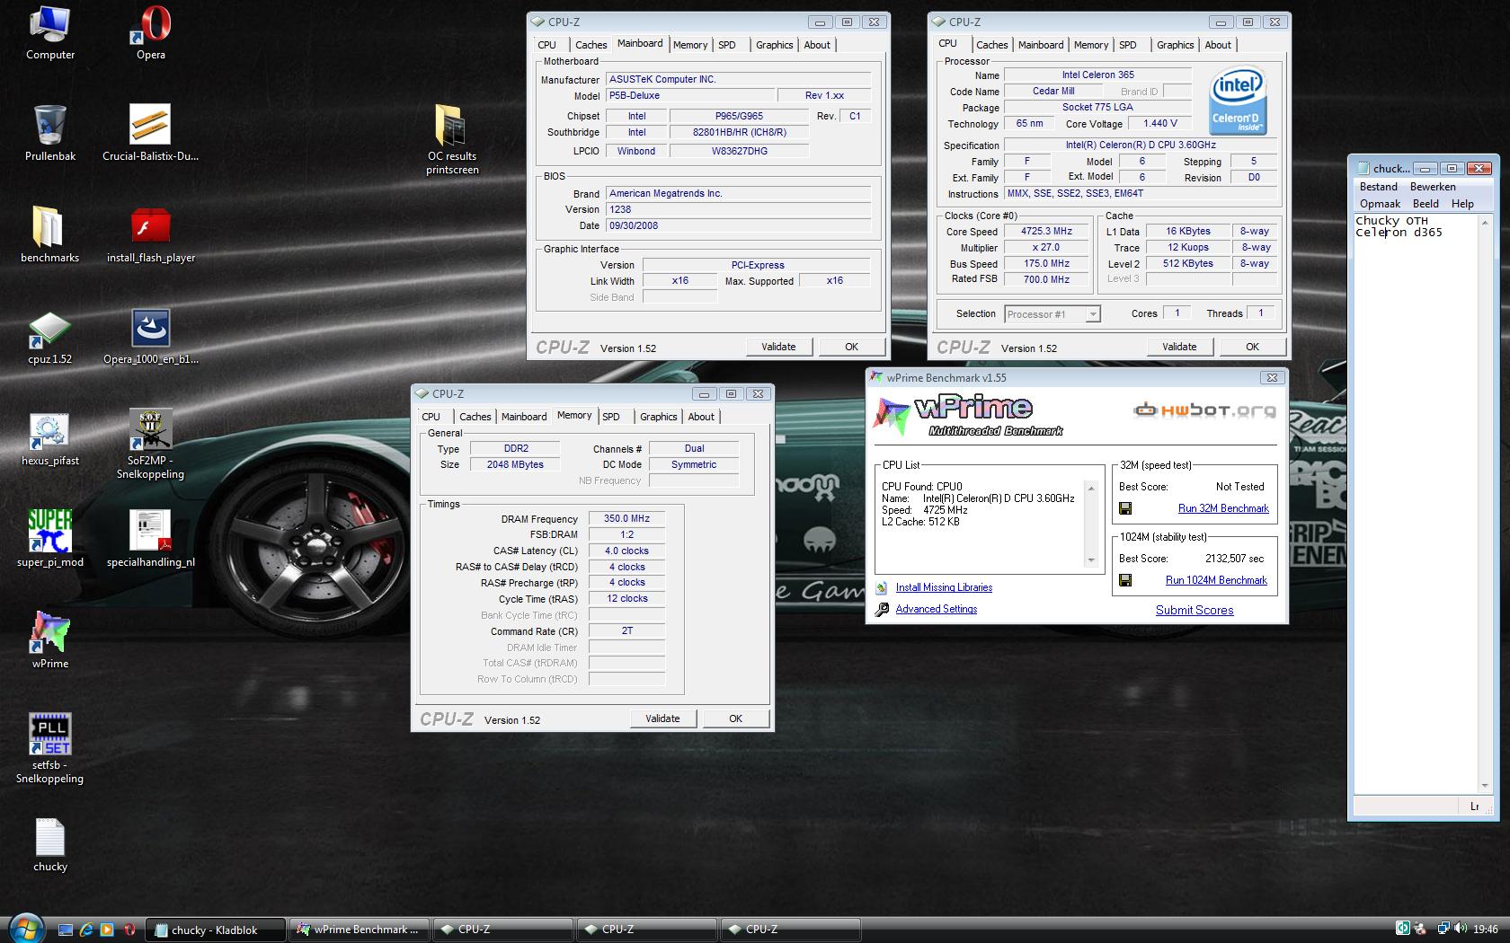Click Validate in the processor CPU-Z window
Screen dimensions: 1510x943
(x=1179, y=347)
